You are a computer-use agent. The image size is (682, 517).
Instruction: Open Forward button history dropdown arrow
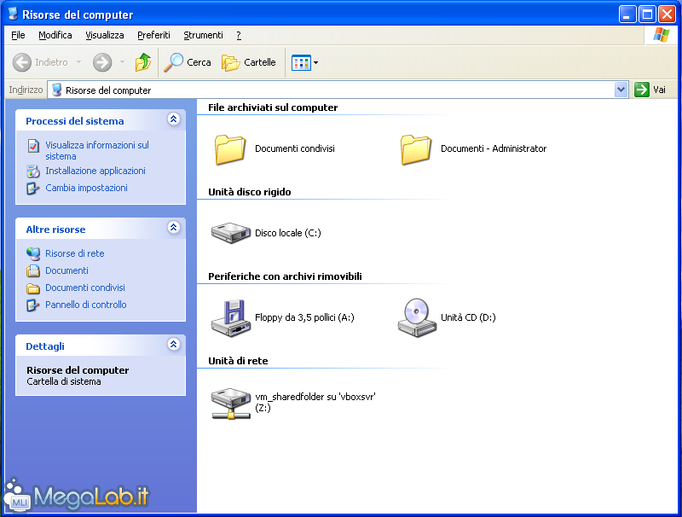coord(122,62)
